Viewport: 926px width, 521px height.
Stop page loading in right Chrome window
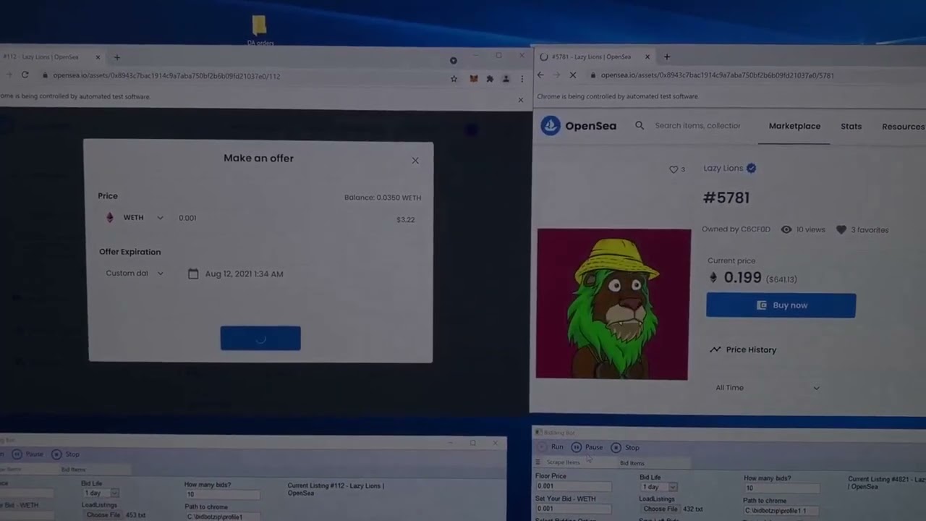tap(572, 75)
